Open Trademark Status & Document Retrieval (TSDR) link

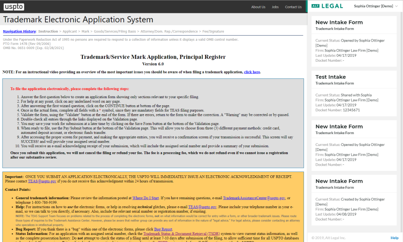[x=181, y=234]
